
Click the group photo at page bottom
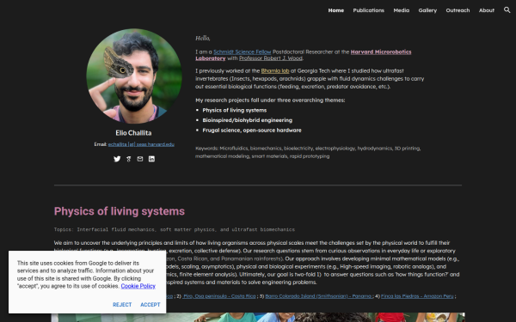pos(258,317)
